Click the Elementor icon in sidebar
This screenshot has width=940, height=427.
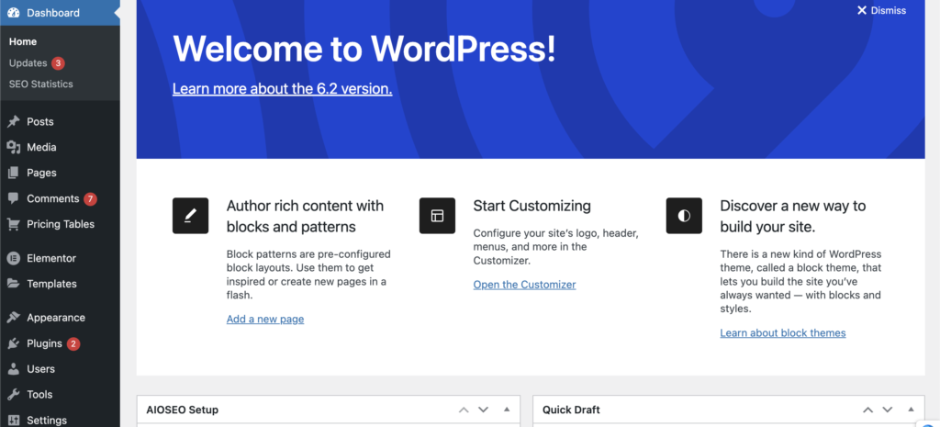click(14, 259)
